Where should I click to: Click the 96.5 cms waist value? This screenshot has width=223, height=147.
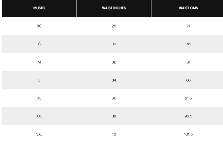click(188, 116)
